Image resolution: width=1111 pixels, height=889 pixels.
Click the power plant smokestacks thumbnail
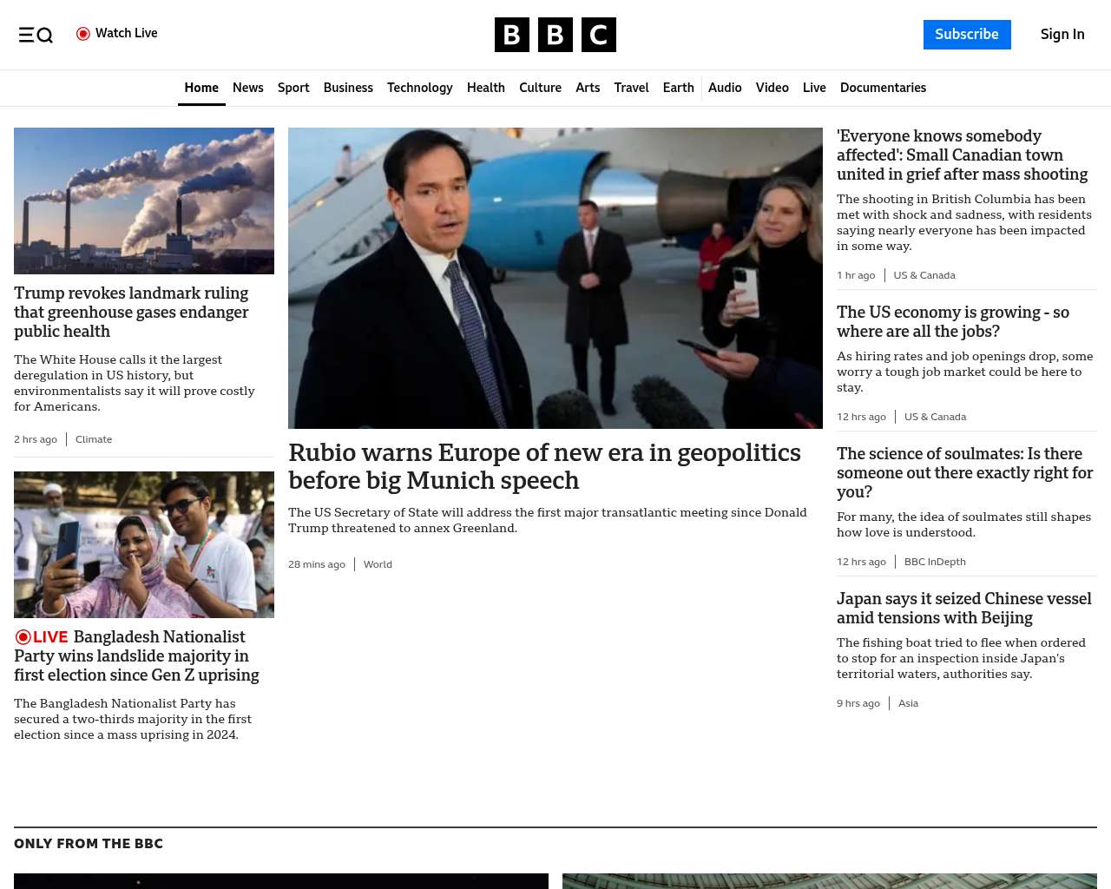144,201
